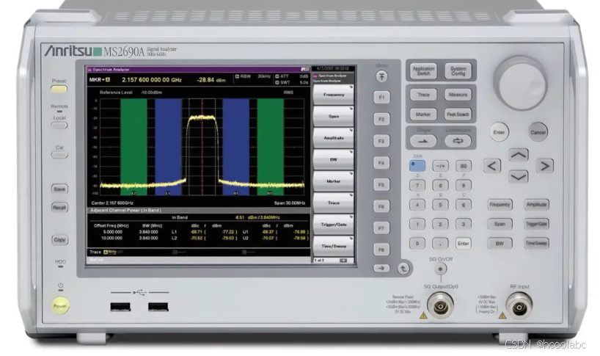Open the MKR marker dropdown on screen

pos(100,79)
